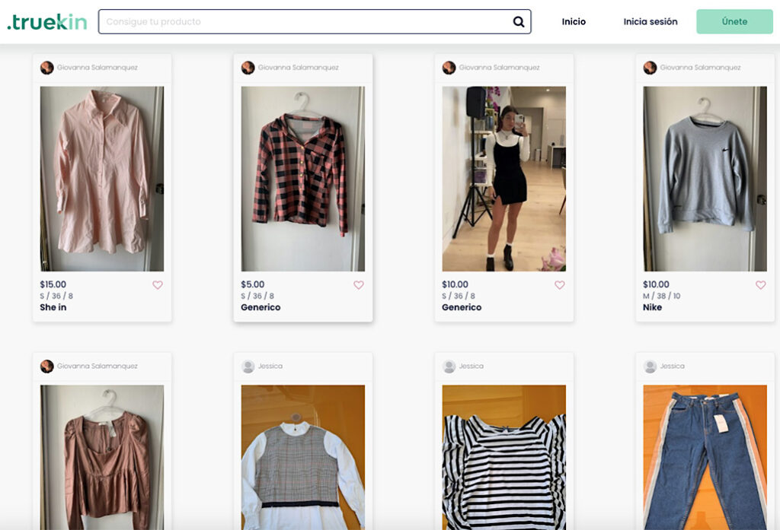Click seller avatar above the plaid shirt
780x530 pixels.
point(248,68)
